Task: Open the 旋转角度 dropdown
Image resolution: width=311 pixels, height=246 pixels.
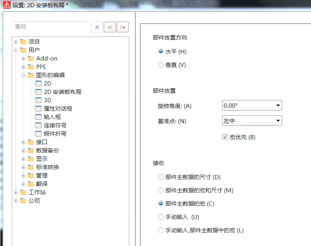Action: (277, 105)
